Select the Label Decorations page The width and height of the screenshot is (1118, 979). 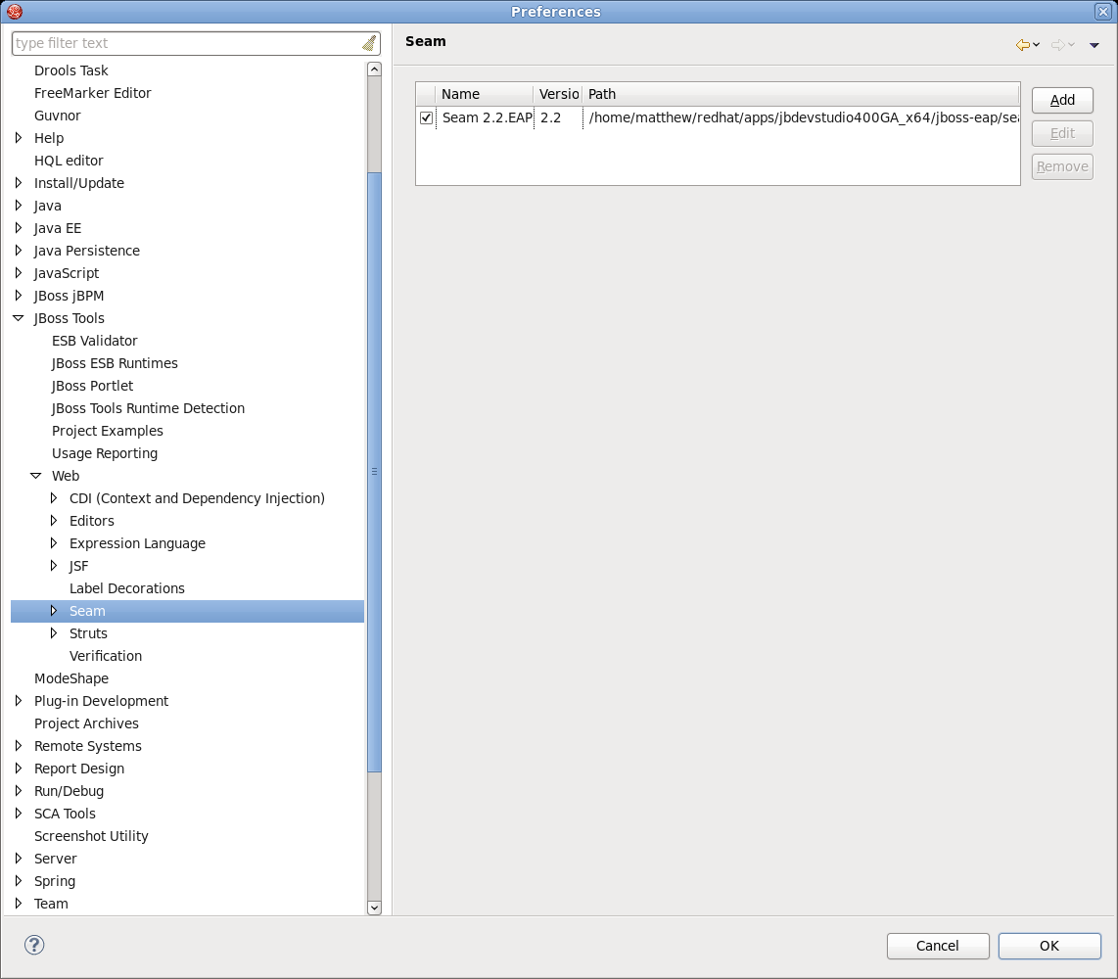[127, 588]
